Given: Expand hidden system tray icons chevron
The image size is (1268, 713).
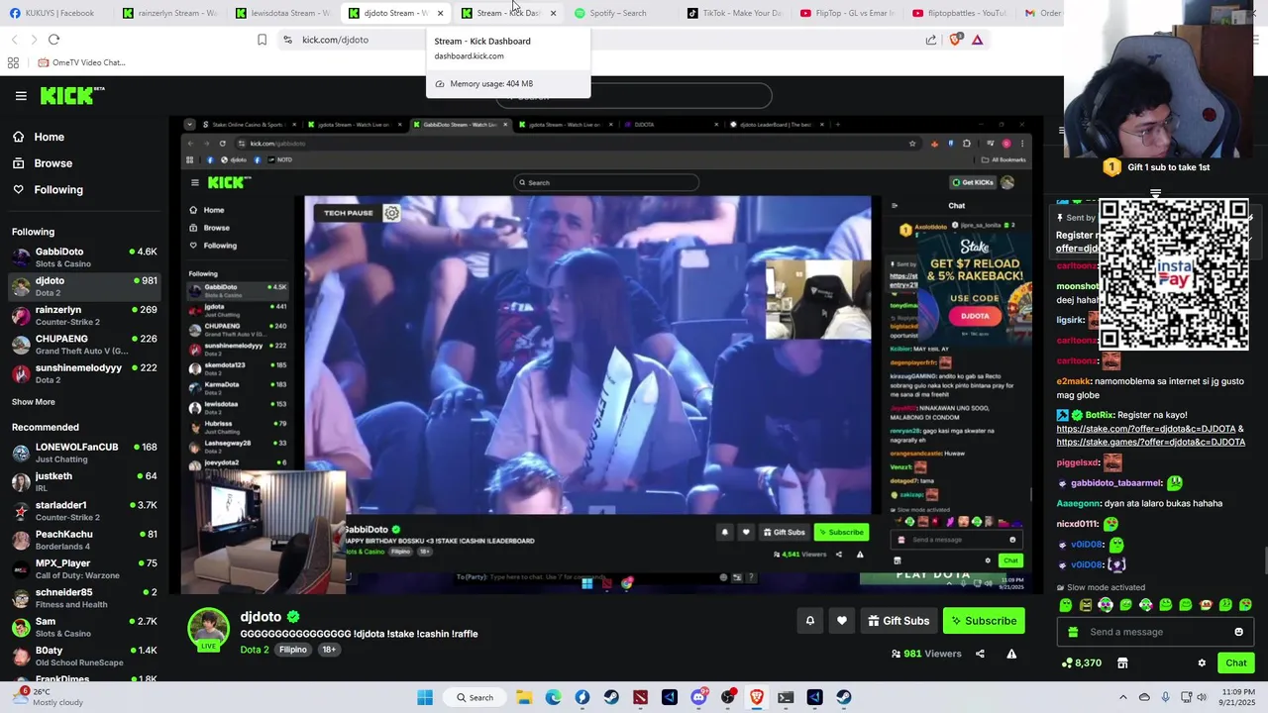Looking at the screenshot, I should (x=1122, y=697).
